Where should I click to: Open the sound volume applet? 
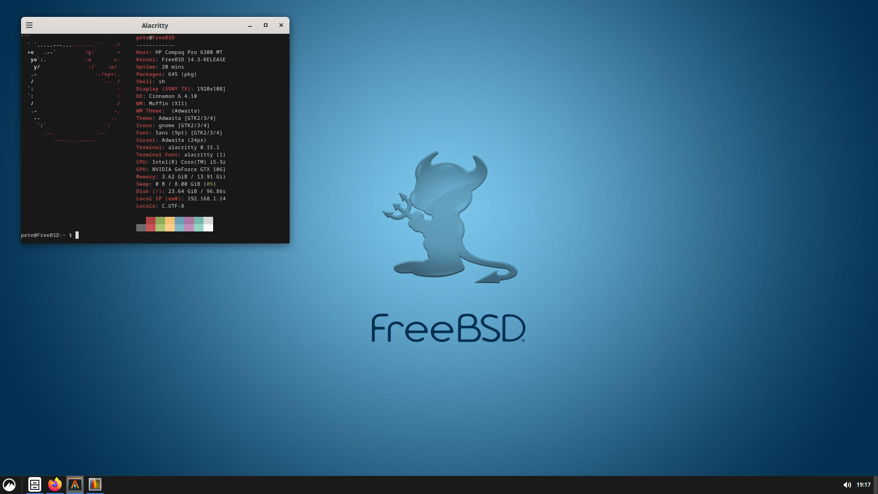point(847,485)
